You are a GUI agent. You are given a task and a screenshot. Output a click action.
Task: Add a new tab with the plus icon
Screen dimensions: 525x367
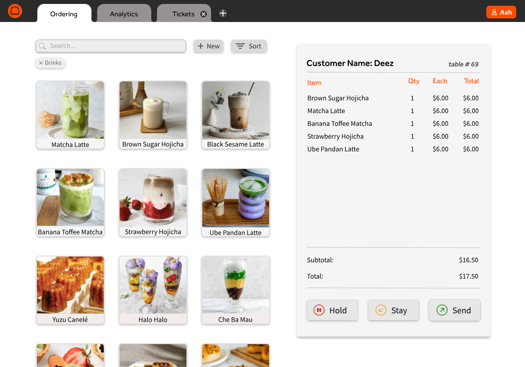[x=222, y=13]
